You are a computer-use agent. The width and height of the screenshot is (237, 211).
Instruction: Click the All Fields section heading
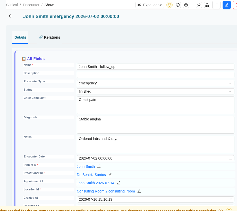tap(36, 59)
